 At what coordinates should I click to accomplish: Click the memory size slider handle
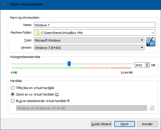pyautogui.click(x=69, y=64)
